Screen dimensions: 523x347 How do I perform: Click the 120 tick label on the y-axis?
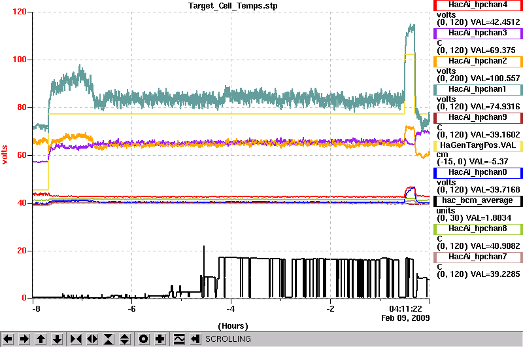pyautogui.click(x=20, y=12)
